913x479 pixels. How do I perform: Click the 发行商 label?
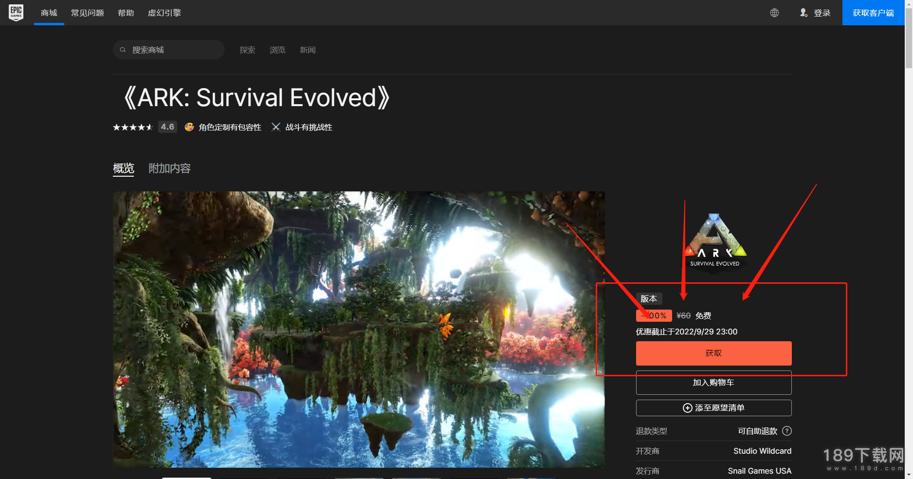click(648, 471)
